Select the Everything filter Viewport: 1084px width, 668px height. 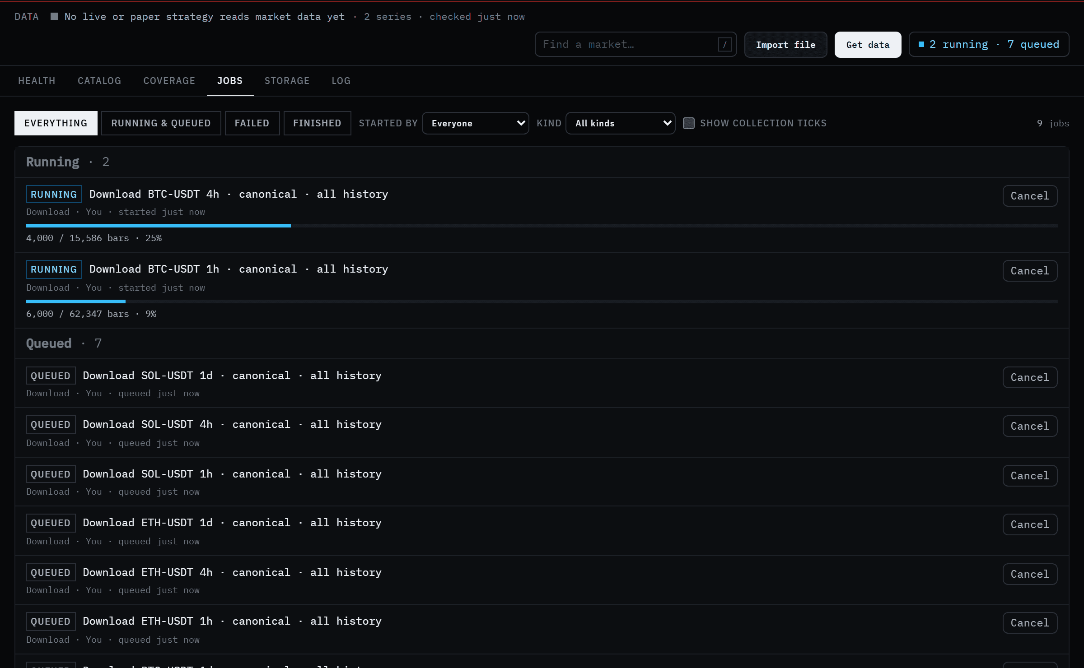tap(56, 123)
